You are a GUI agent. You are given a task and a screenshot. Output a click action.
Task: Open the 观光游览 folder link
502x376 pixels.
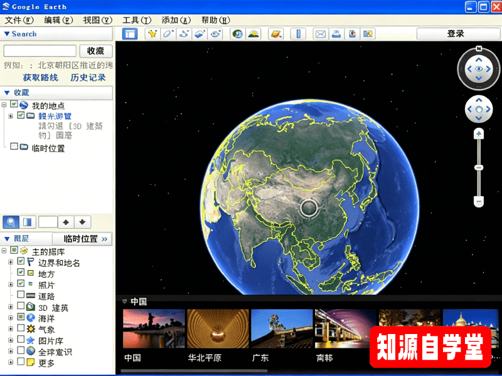coord(55,116)
